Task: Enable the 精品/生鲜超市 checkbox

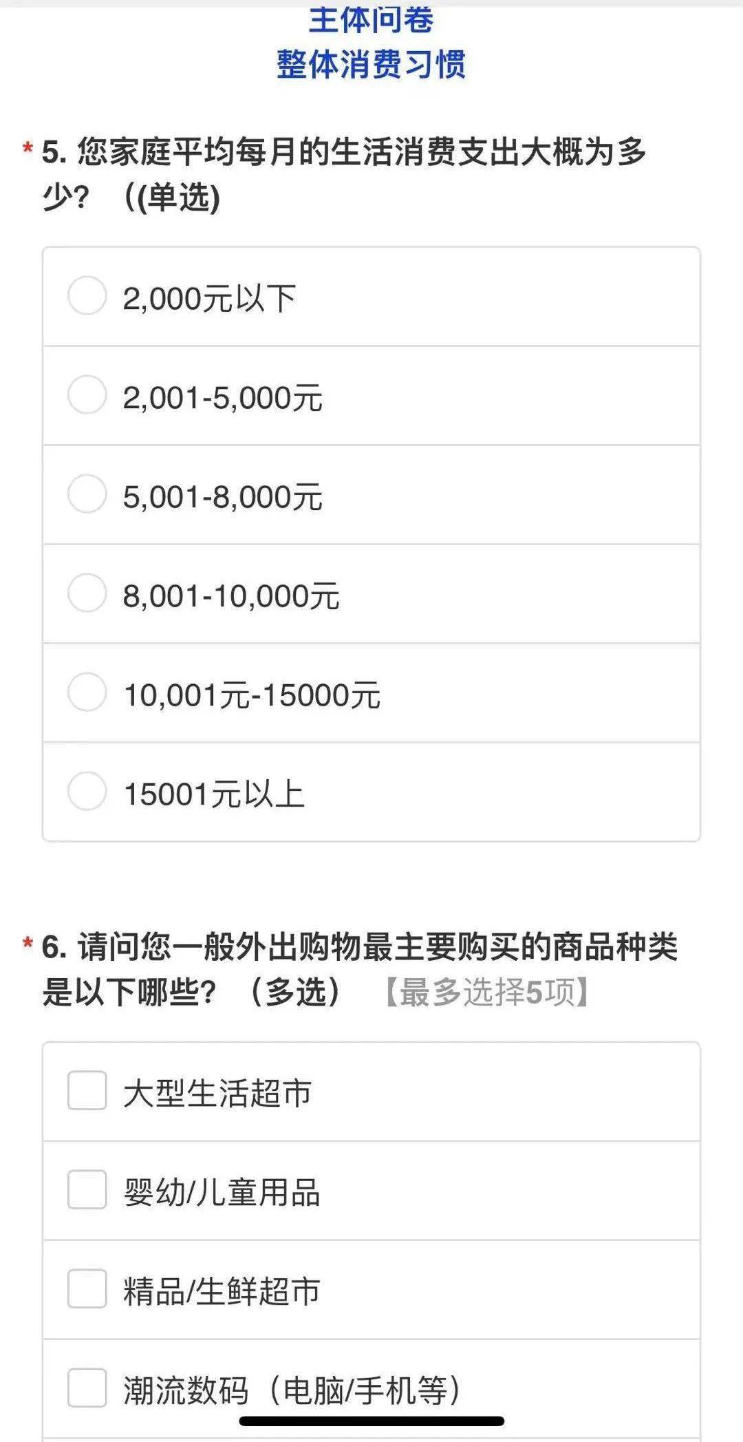Action: coord(87,1289)
